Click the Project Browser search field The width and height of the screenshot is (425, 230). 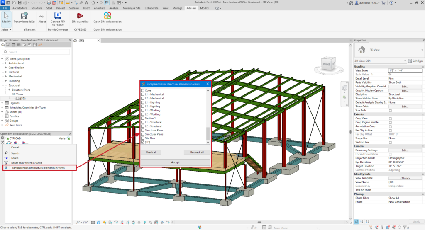[36, 52]
